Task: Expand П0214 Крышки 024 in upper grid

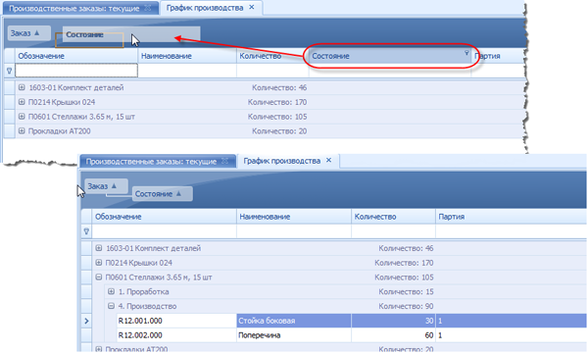Action: tap(22, 102)
